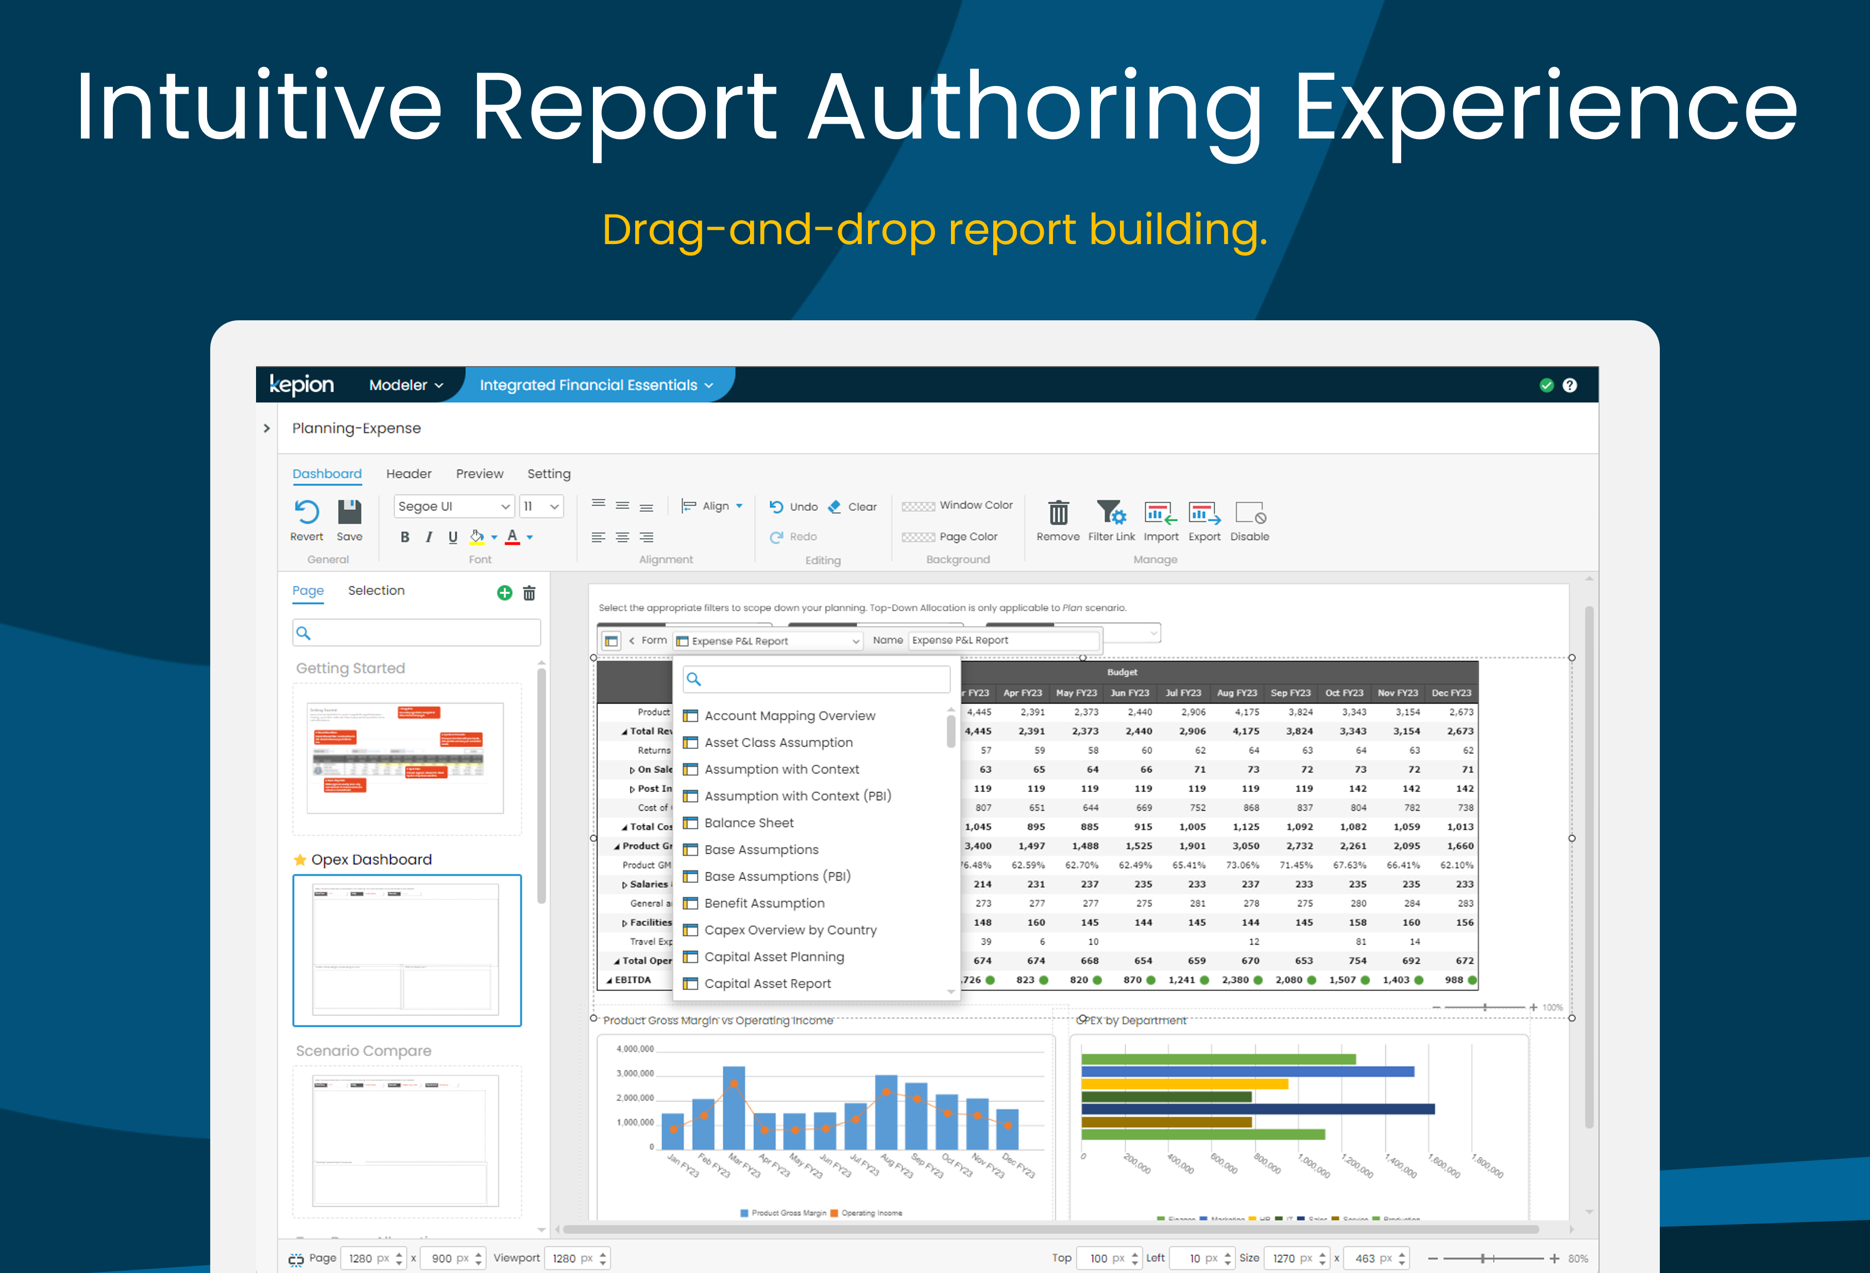
Task: Click the Undo button
Action: click(x=793, y=507)
